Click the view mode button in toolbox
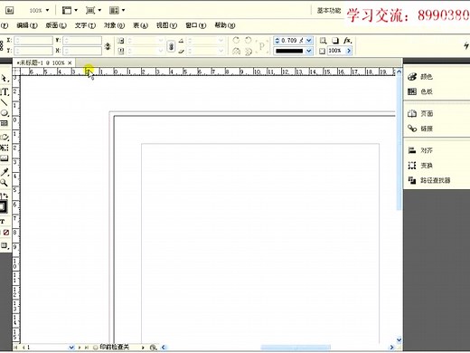Viewport: 470px width, 353px height. [5, 245]
